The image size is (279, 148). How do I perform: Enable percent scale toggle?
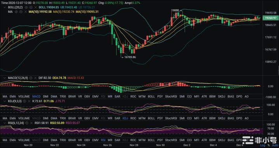[x=269, y=145]
